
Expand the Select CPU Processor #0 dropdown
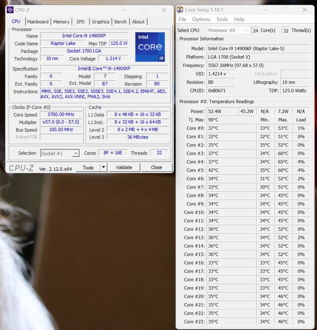pyautogui.click(x=228, y=30)
